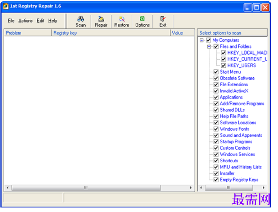Uncheck the Start Menu checkbox
The image size is (278, 212).
(216, 72)
